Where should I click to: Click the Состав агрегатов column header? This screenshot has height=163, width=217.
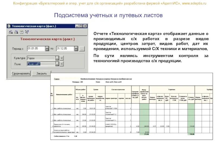pos(118,90)
